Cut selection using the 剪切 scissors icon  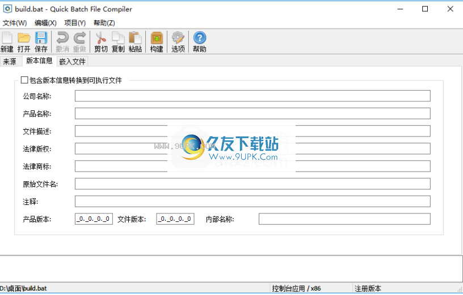(x=101, y=42)
